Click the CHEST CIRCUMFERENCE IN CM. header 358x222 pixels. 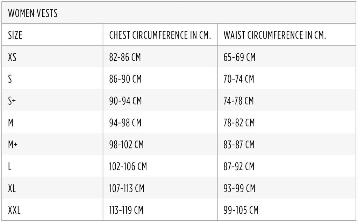(160, 35)
